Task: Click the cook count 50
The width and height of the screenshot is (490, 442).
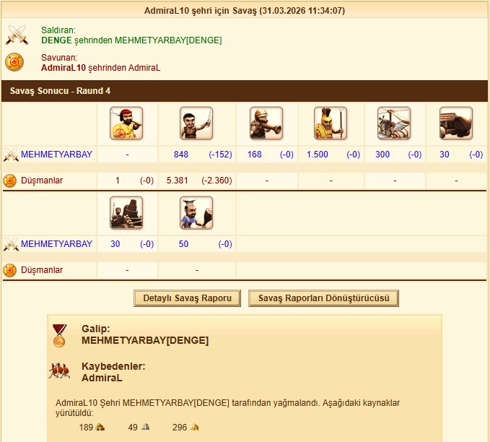Action: point(183,244)
